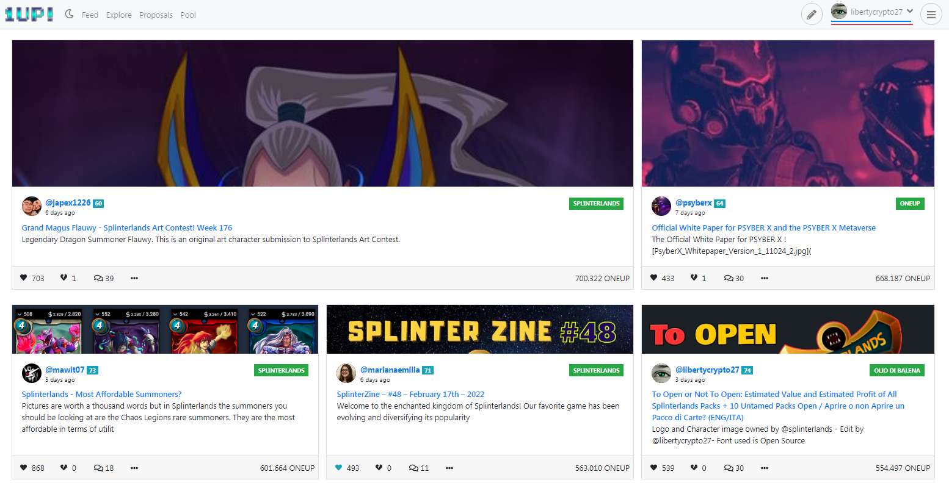
Task: Downvote broken heart on psyberx post
Action: (x=694, y=278)
